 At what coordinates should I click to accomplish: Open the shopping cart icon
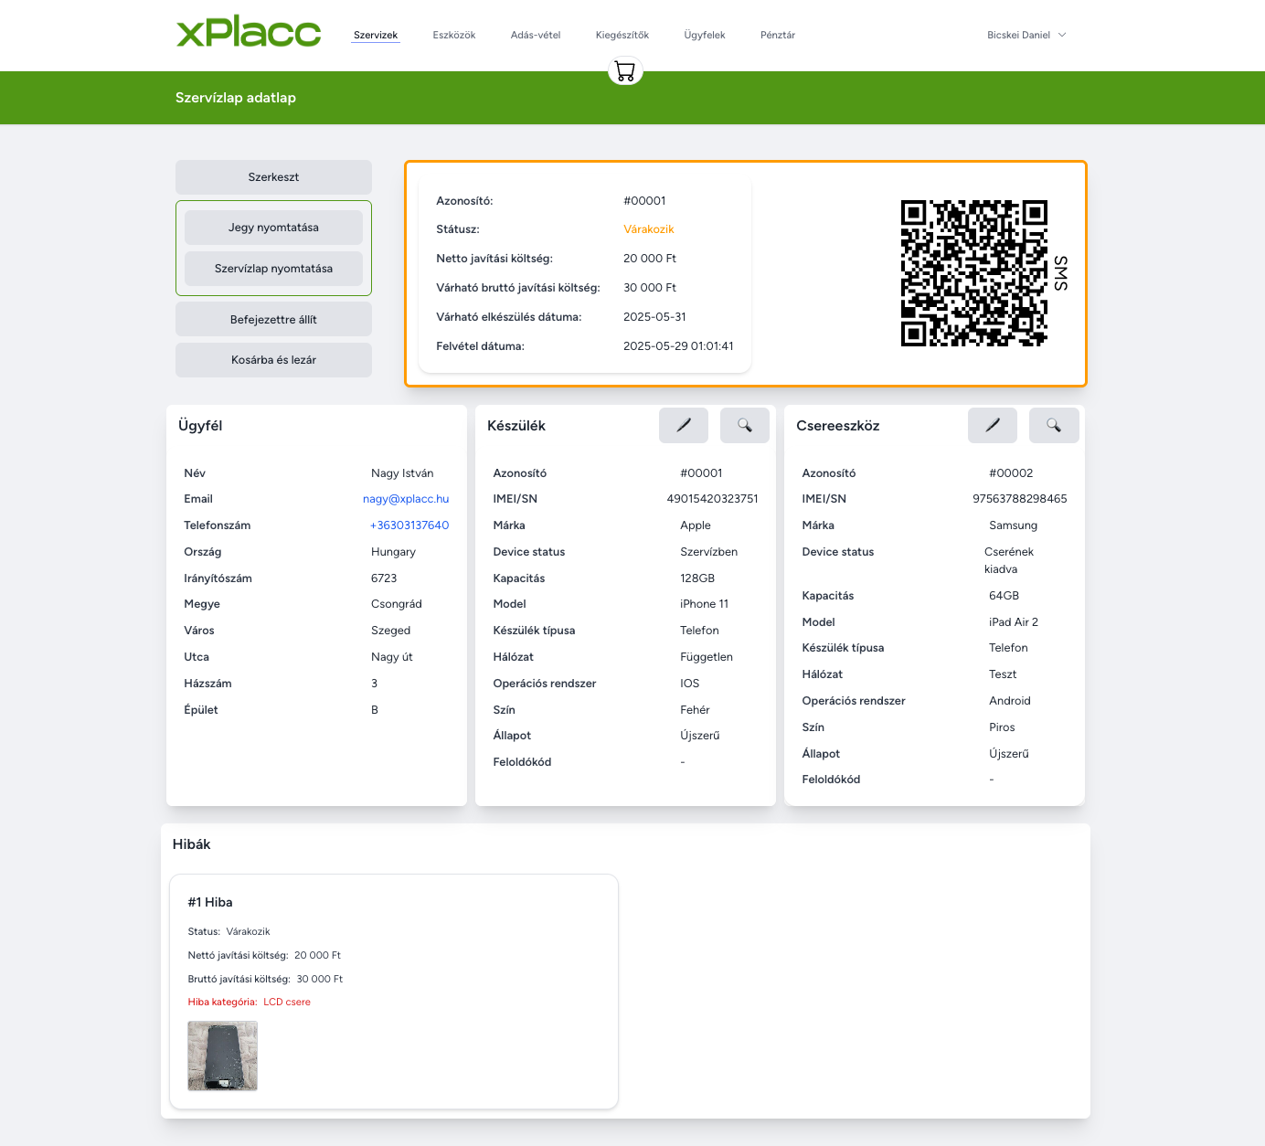pos(625,71)
